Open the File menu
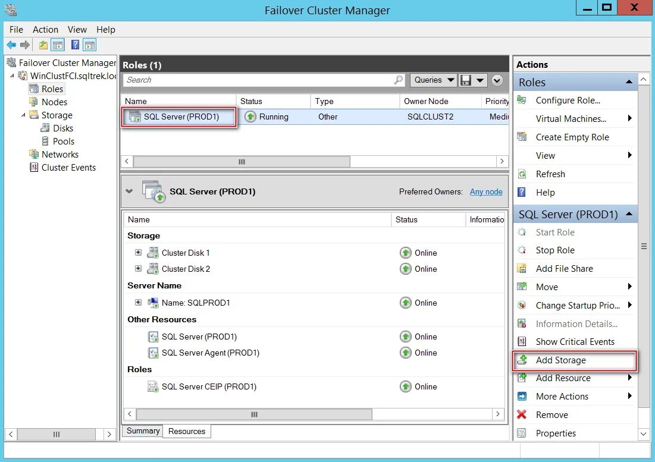 (16, 30)
